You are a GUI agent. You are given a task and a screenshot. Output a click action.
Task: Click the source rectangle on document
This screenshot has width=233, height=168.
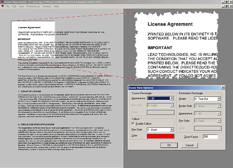[x=33, y=39]
